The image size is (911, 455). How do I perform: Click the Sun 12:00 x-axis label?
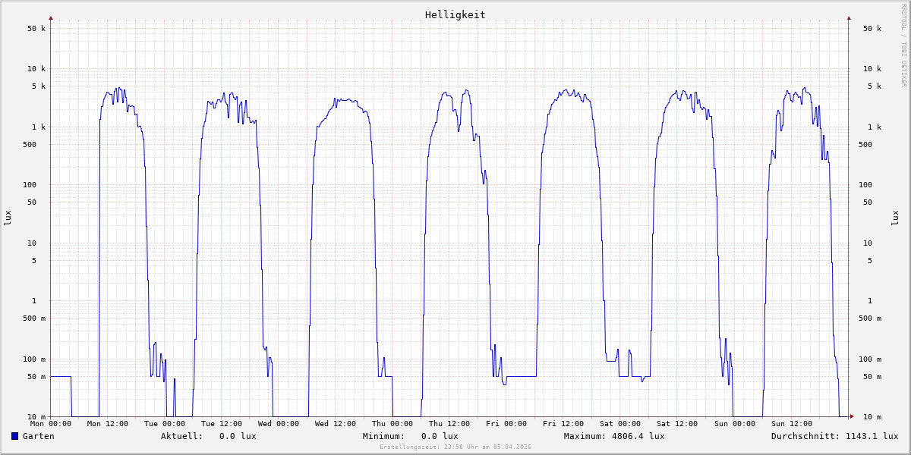[791, 424]
